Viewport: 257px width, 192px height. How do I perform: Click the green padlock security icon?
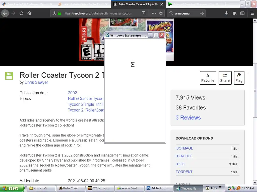pyautogui.click(x=59, y=13)
